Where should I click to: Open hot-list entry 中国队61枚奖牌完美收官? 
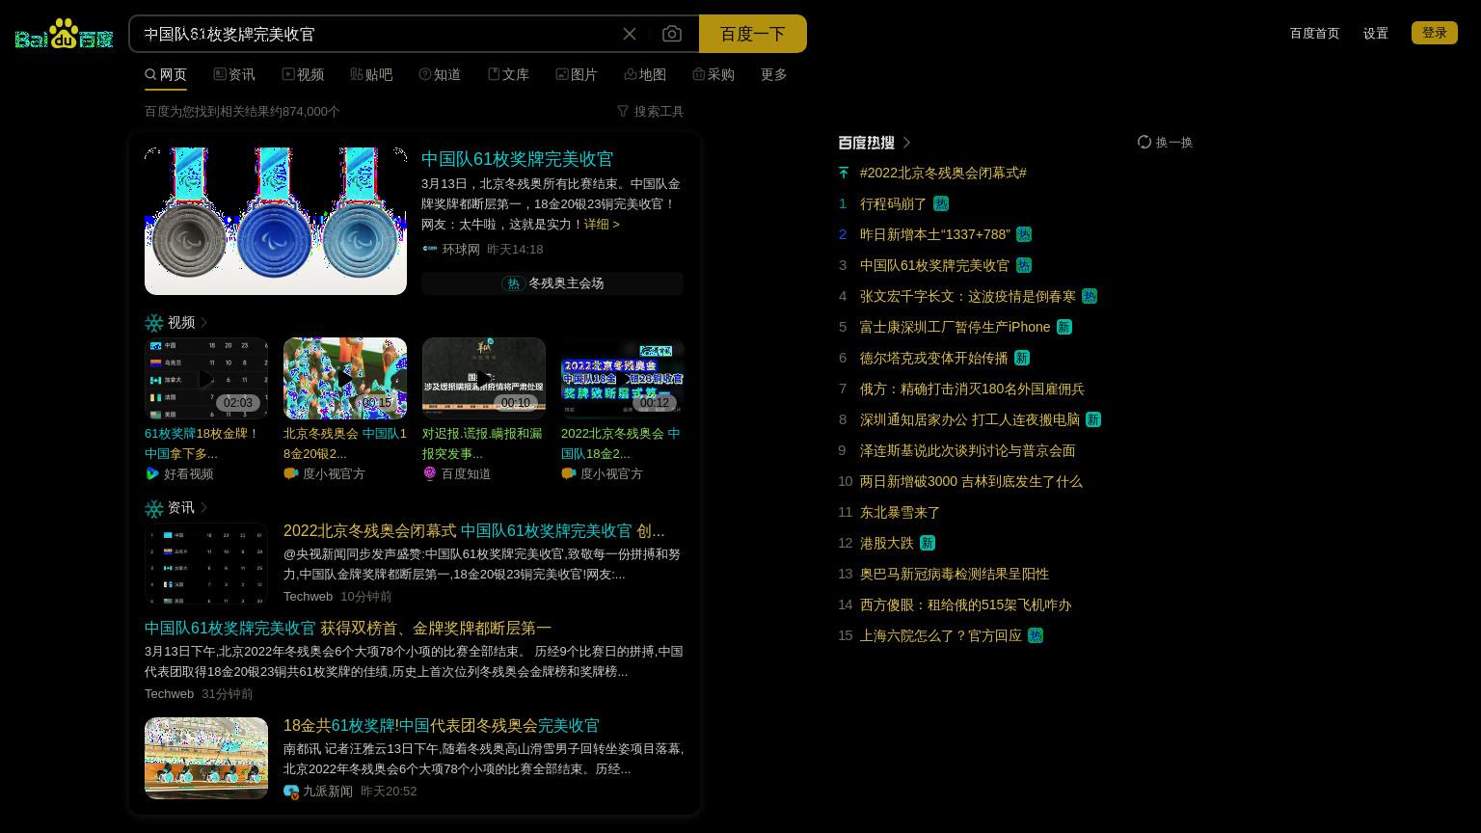point(934,265)
